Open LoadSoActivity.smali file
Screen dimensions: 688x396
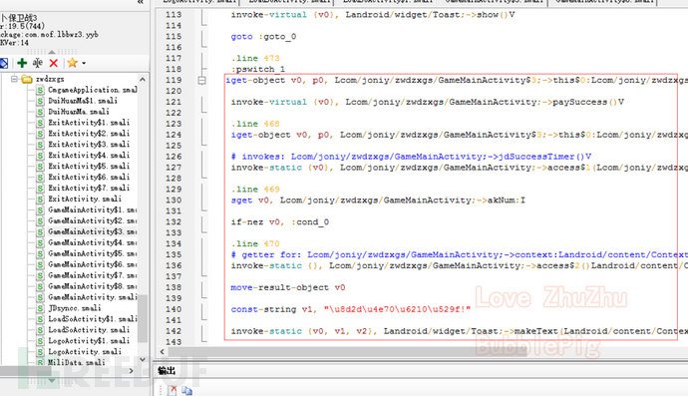tap(89, 330)
